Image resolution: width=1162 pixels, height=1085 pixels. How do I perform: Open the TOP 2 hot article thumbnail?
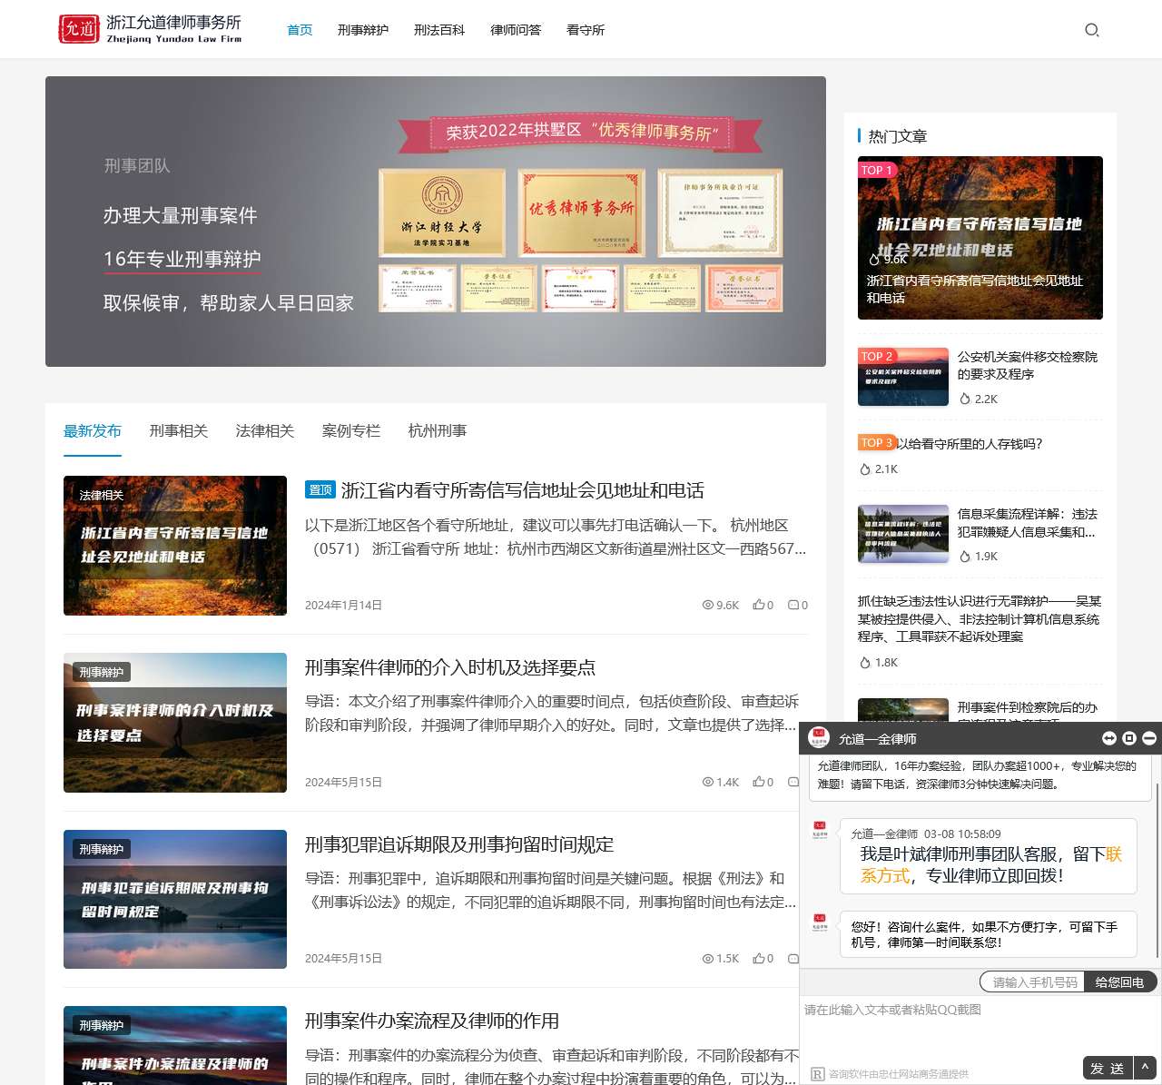pos(903,377)
